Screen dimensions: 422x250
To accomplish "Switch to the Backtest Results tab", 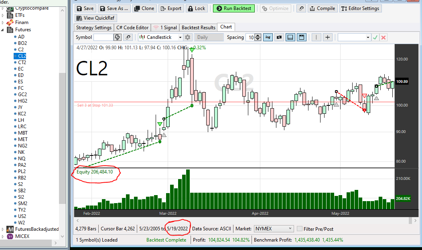I will click(198, 28).
